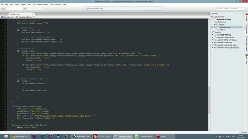Viewport: 248px width, 139px height.
Task: Click the options button on MenuGlowne.cs row
Action: pyautogui.click(x=243, y=27)
